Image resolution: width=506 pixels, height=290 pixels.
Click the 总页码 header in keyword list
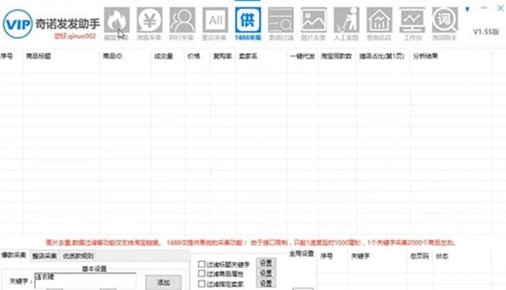[x=419, y=256]
